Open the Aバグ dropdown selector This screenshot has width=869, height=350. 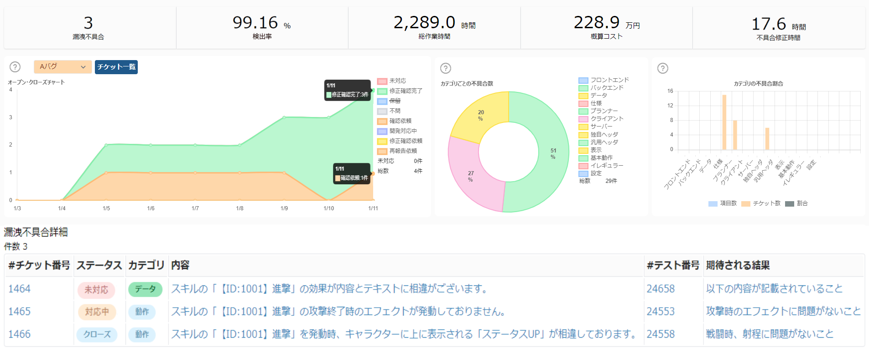[63, 67]
